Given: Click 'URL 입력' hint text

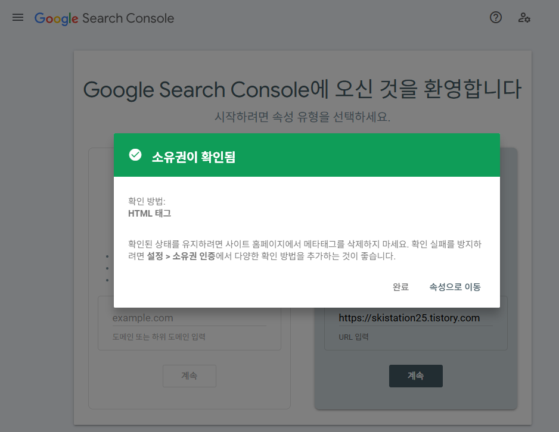Looking at the screenshot, I should point(353,337).
